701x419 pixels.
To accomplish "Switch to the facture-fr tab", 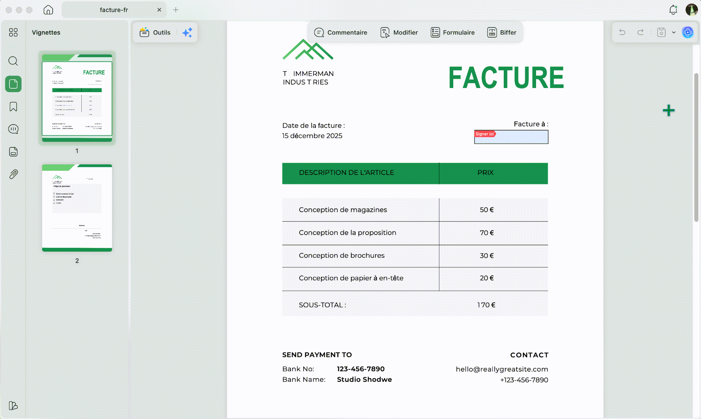I will coord(114,10).
